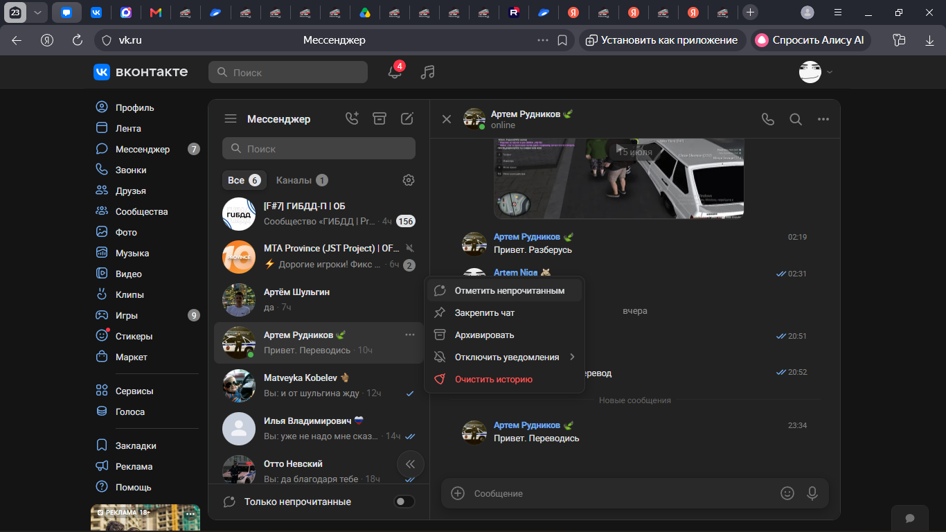
Task: Reload the page in the browser
Action: [x=78, y=40]
